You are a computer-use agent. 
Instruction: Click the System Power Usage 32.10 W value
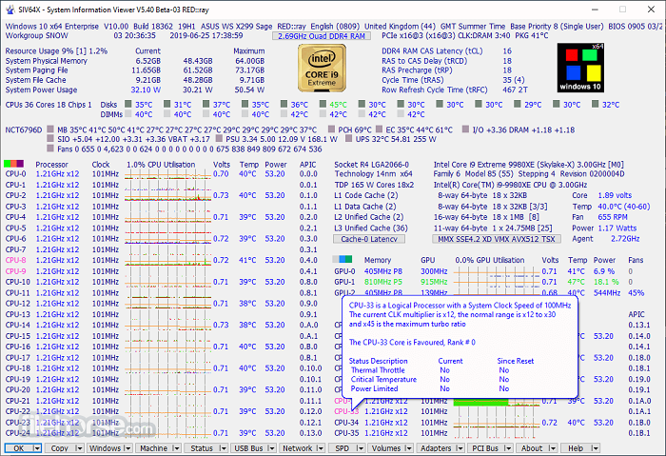click(x=146, y=90)
